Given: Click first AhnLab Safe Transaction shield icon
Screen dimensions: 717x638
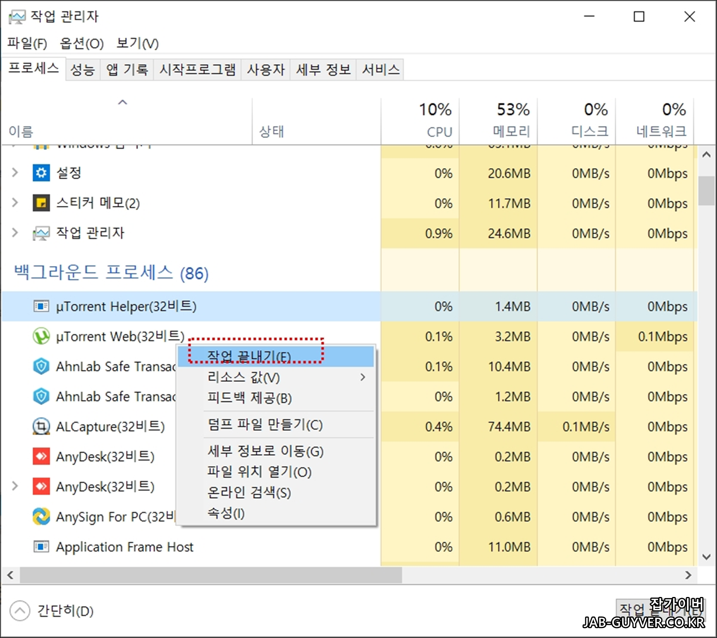Looking at the screenshot, I should point(41,366).
